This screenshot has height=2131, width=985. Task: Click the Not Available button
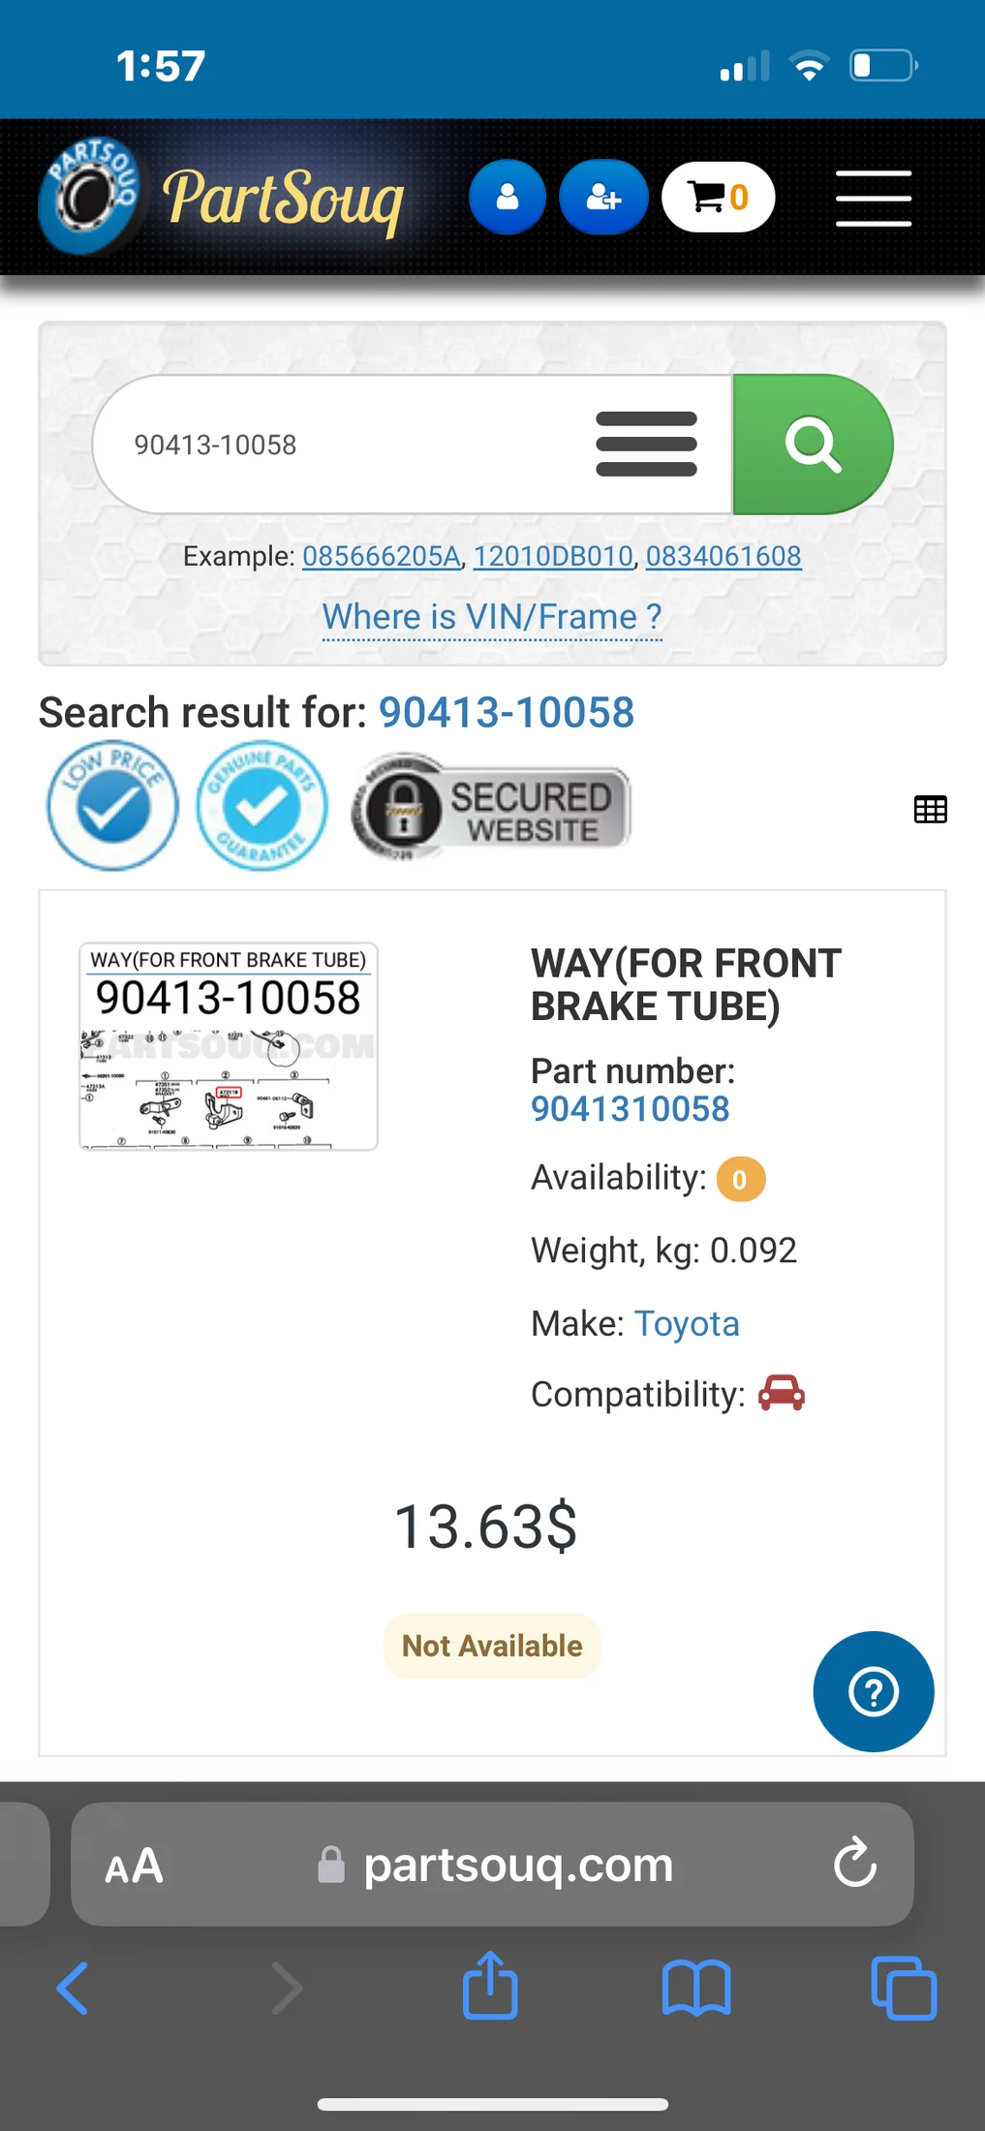click(x=492, y=1646)
